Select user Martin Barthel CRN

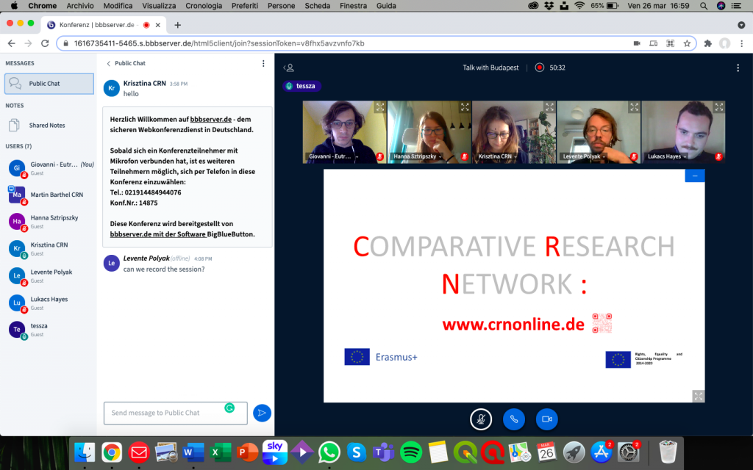[49, 195]
